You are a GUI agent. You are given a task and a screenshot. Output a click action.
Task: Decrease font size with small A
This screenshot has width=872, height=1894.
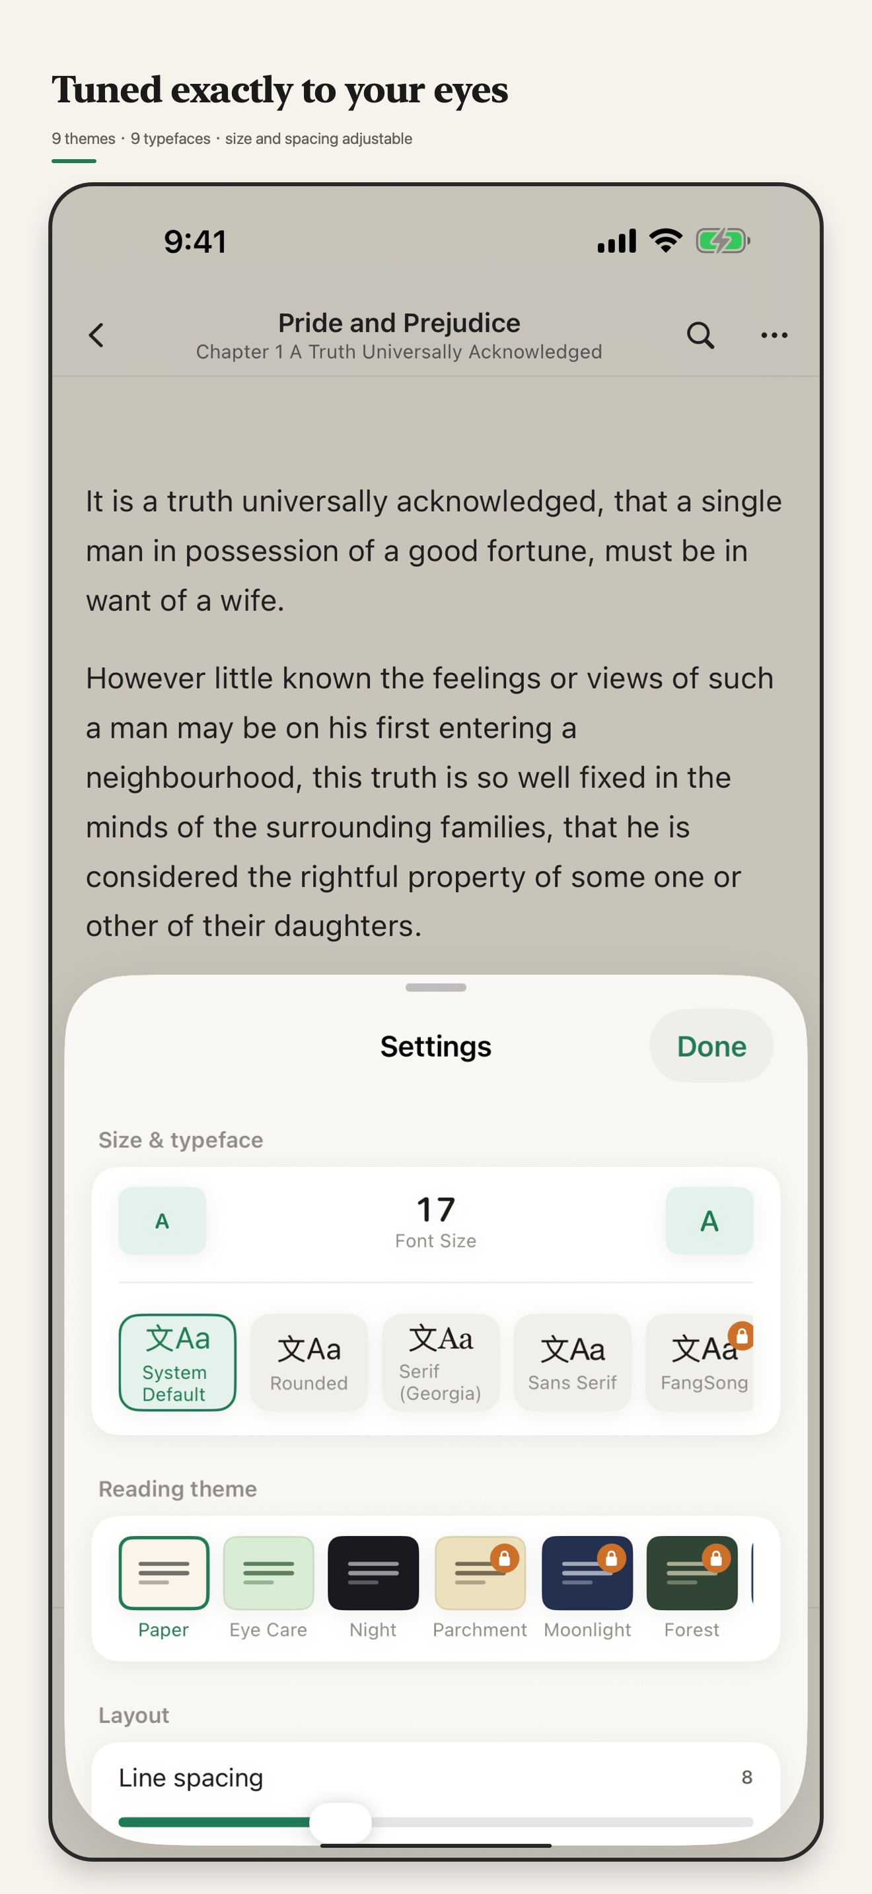tap(163, 1220)
